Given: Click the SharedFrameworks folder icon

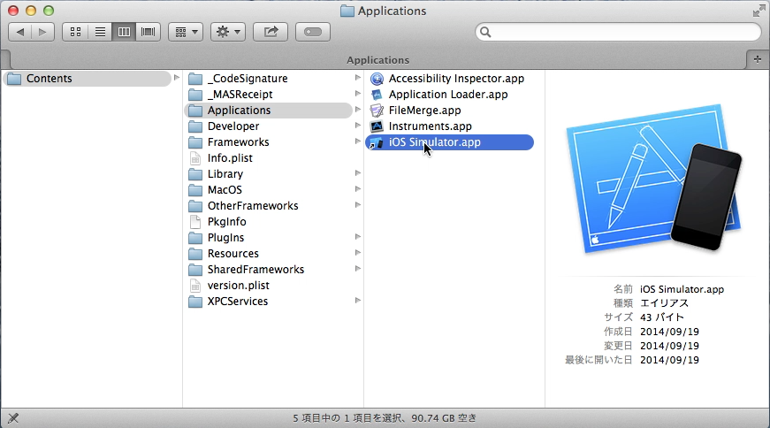Looking at the screenshot, I should point(195,270).
